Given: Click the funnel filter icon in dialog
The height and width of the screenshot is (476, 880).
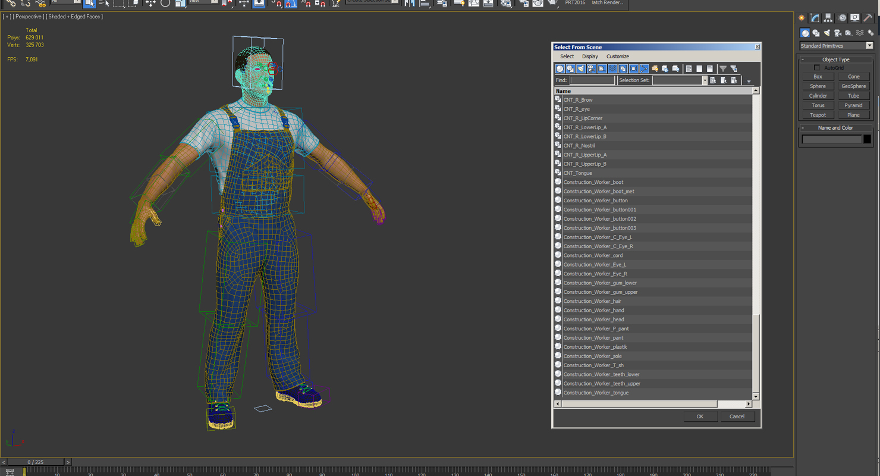Looking at the screenshot, I should (x=723, y=69).
